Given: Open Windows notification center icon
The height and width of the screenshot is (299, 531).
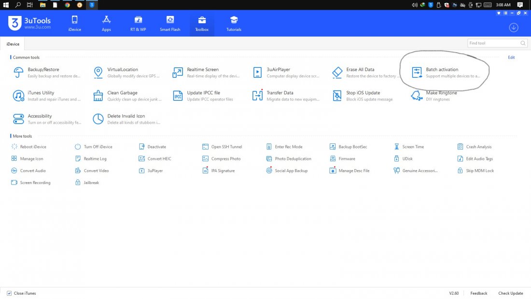Looking at the screenshot, I should click(520, 5).
